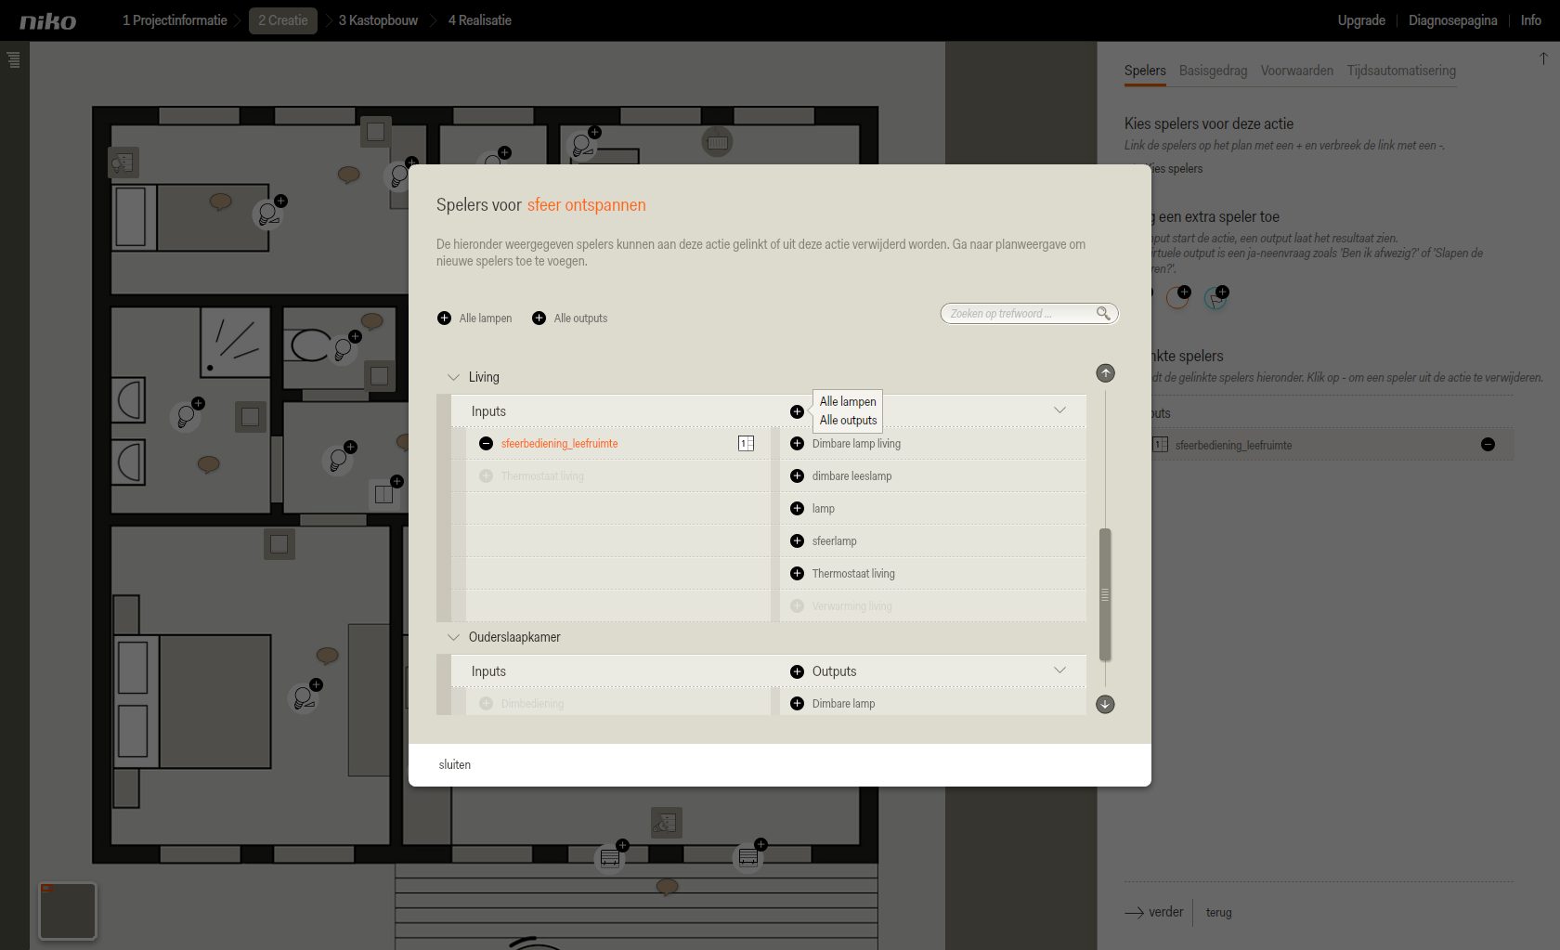Open the Info link
The width and height of the screenshot is (1560, 950).
point(1530,20)
